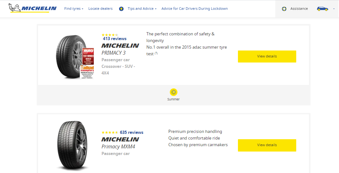Click the Primacy 3 star rating
Screen dimensions: 339x173
click(110, 35)
